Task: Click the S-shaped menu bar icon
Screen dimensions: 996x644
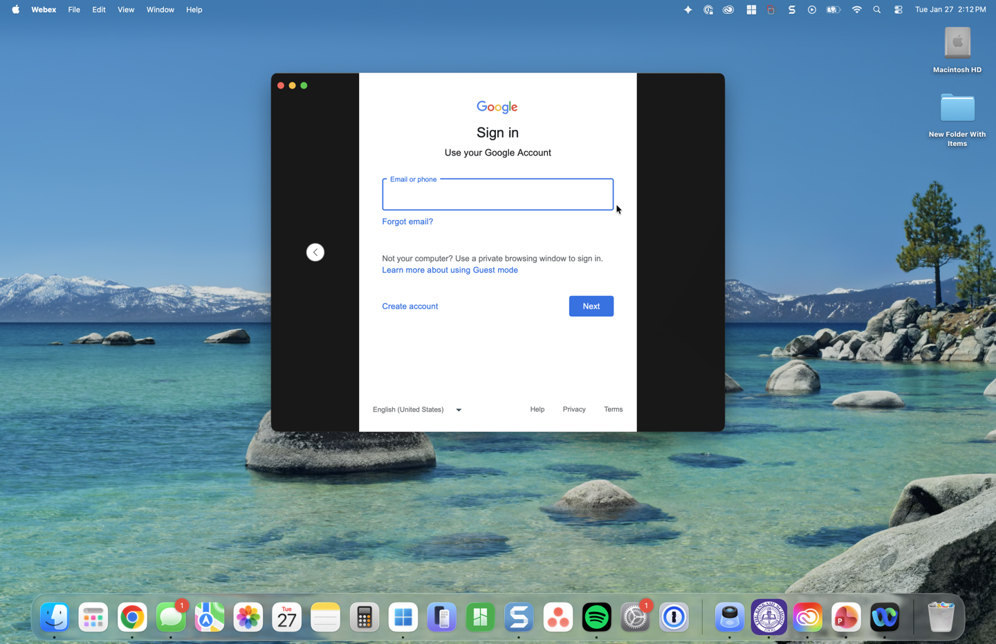Action: [x=792, y=10]
